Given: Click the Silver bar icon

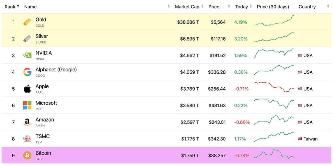Looking at the screenshot, I should tap(27, 39).
